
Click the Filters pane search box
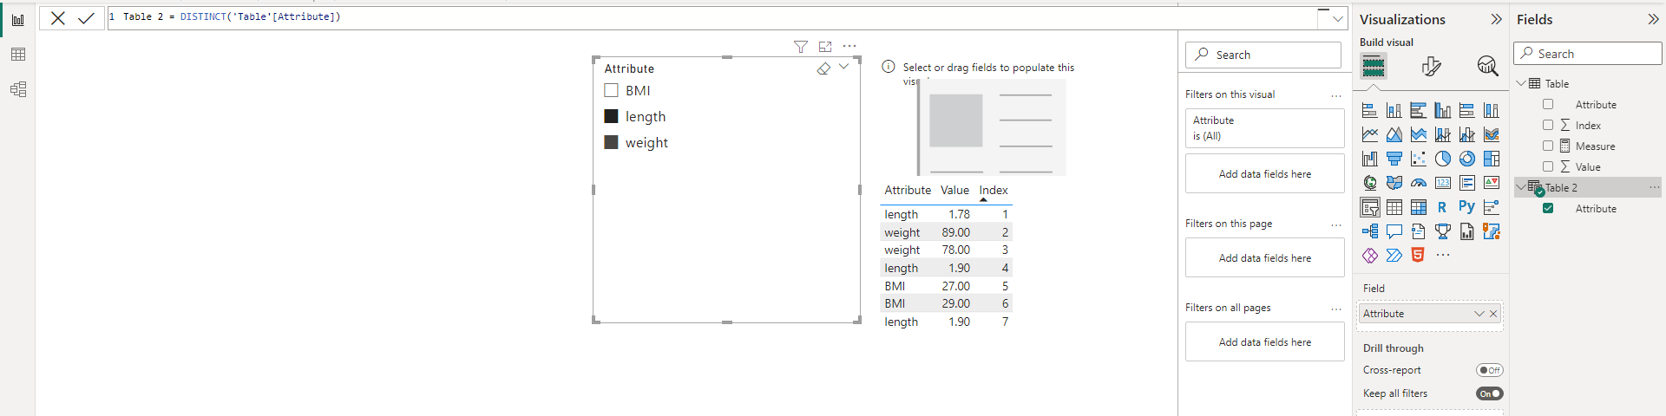[x=1263, y=55]
